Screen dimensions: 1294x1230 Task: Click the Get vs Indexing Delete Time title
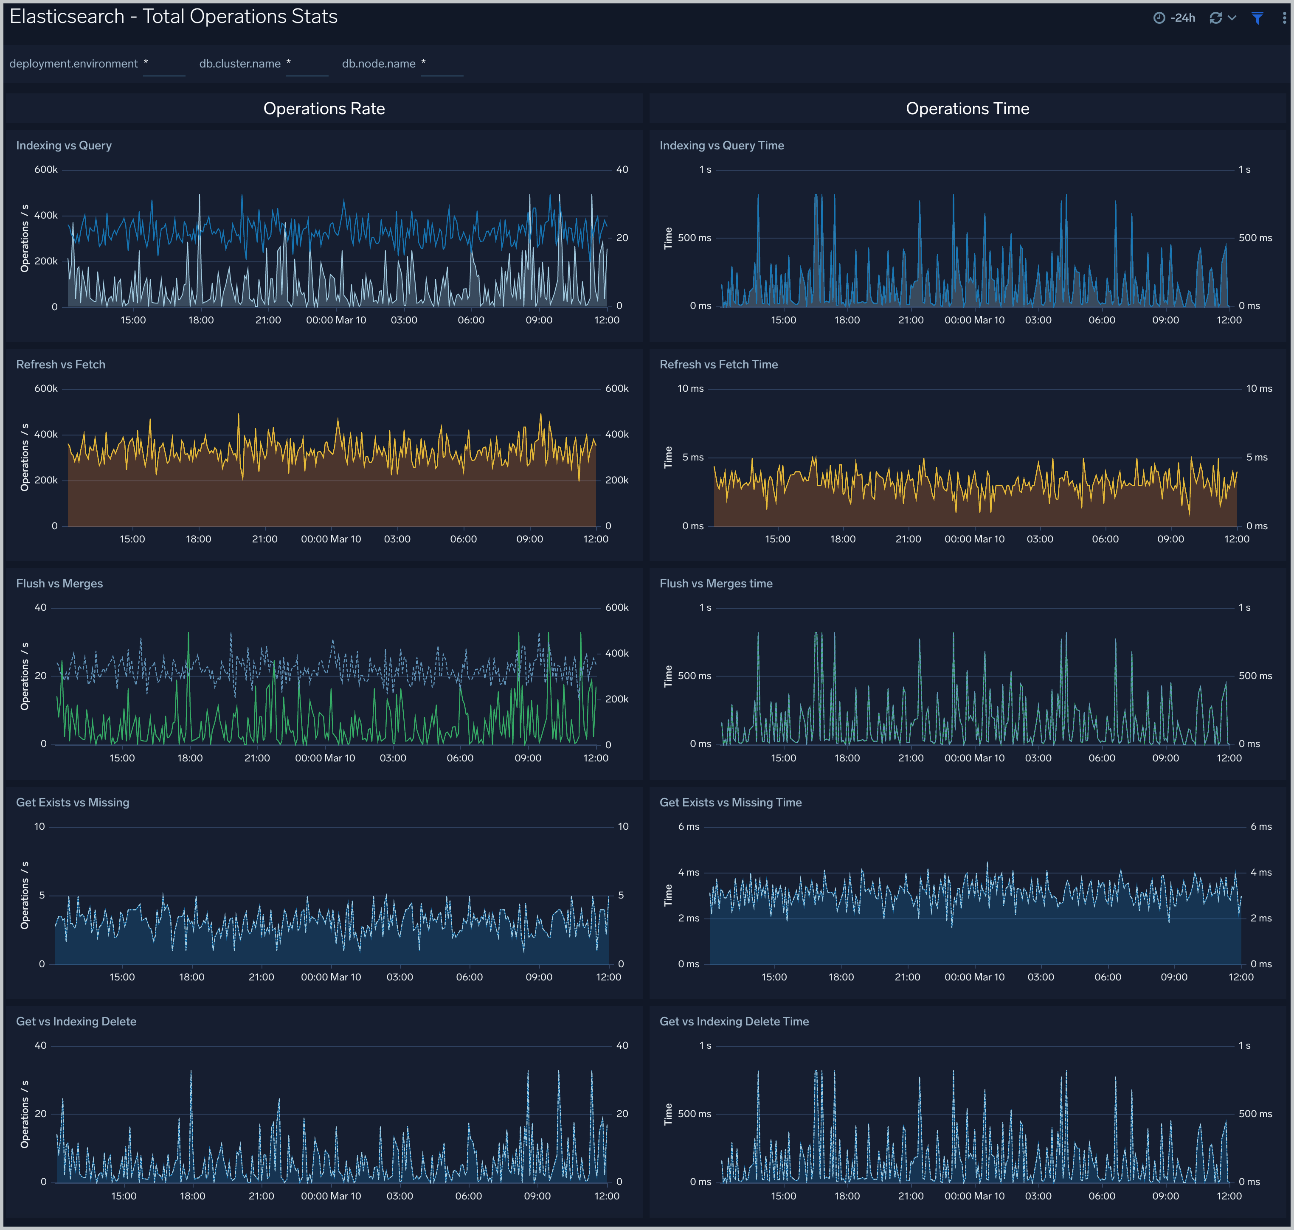tap(734, 1022)
